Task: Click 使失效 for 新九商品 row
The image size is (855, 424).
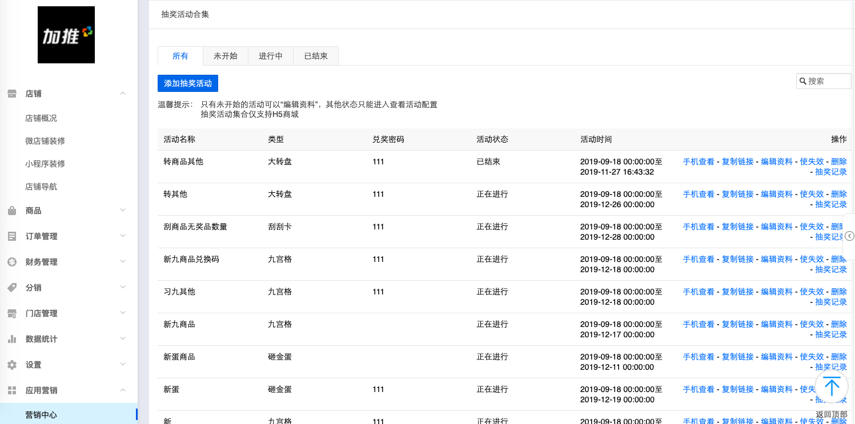Action: 812,324
